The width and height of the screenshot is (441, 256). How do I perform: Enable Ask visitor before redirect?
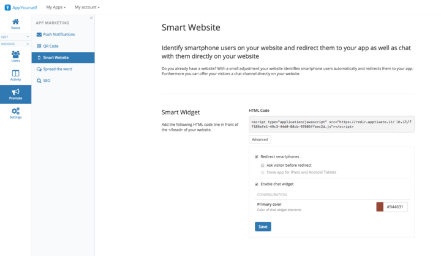click(262, 166)
